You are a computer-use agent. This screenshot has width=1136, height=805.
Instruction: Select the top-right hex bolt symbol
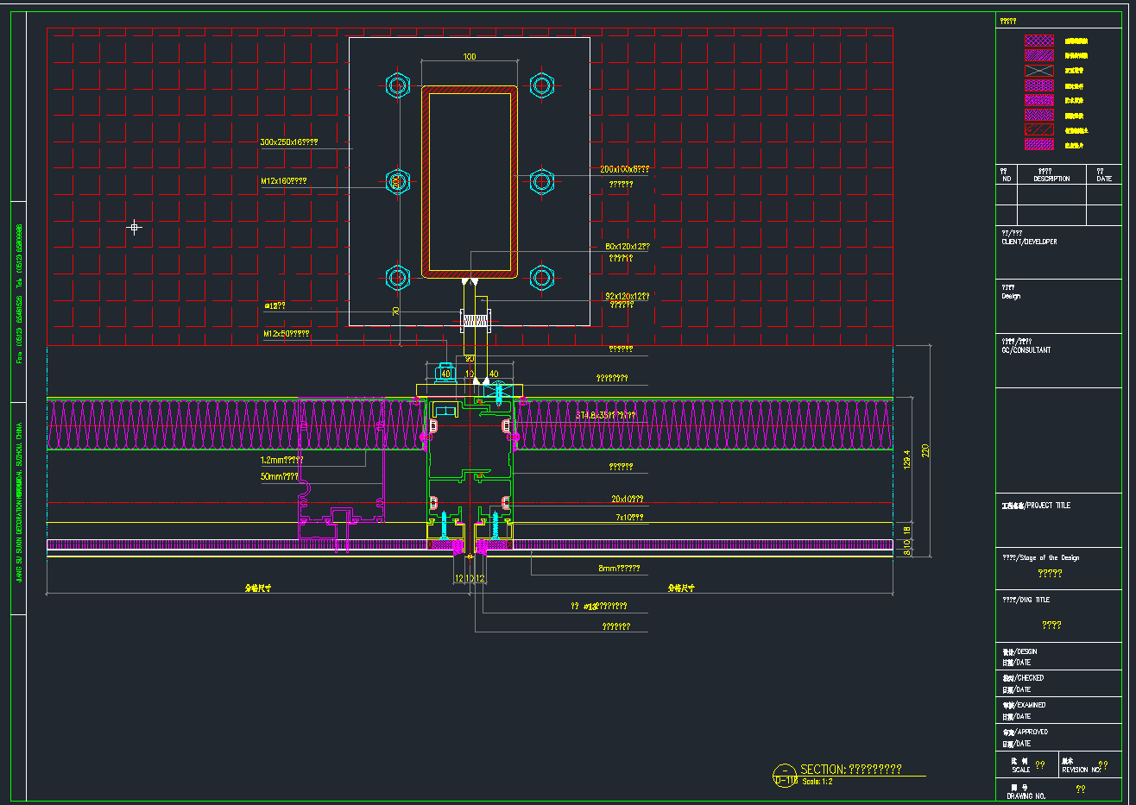pos(541,85)
